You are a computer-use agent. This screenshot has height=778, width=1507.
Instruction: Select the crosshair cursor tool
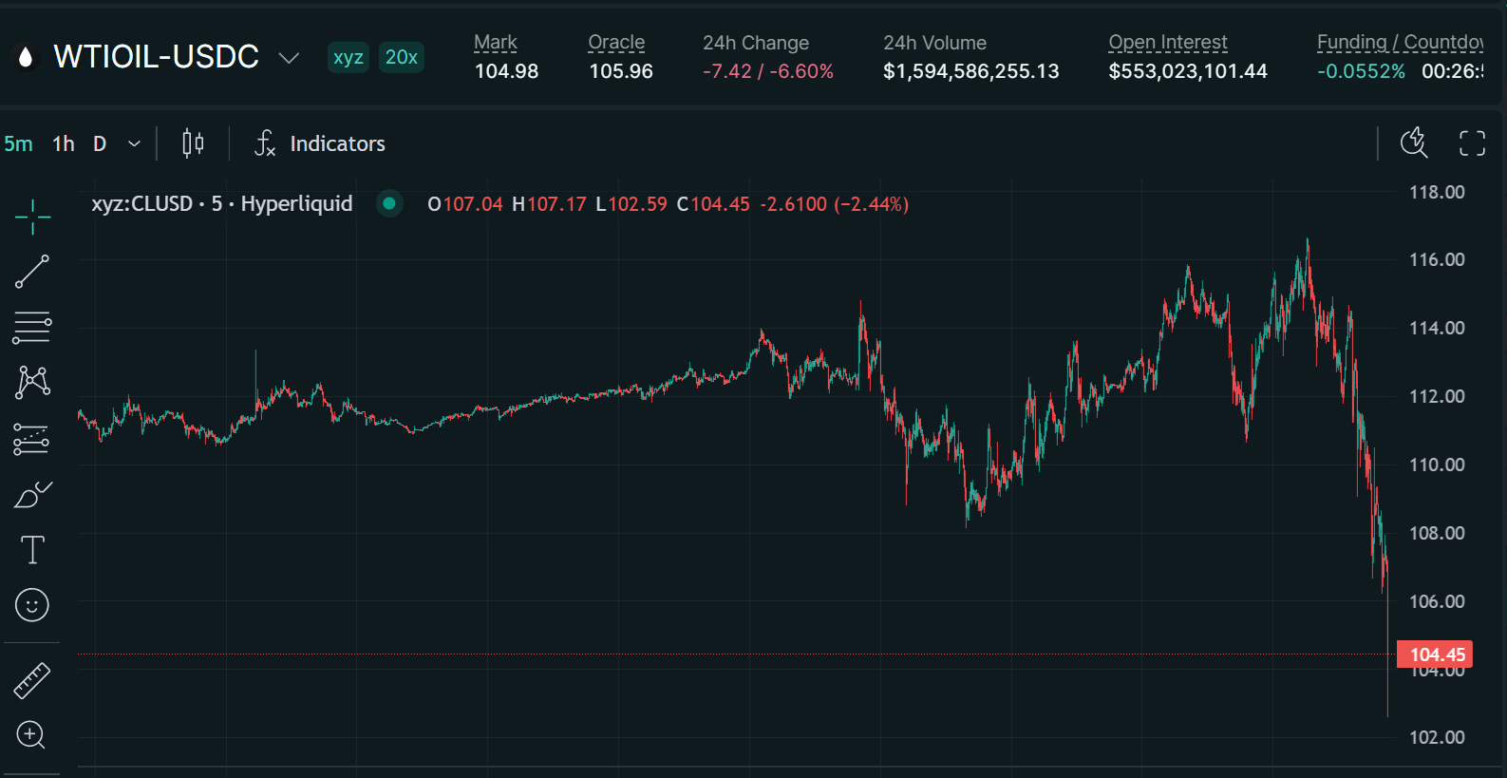[x=32, y=217]
